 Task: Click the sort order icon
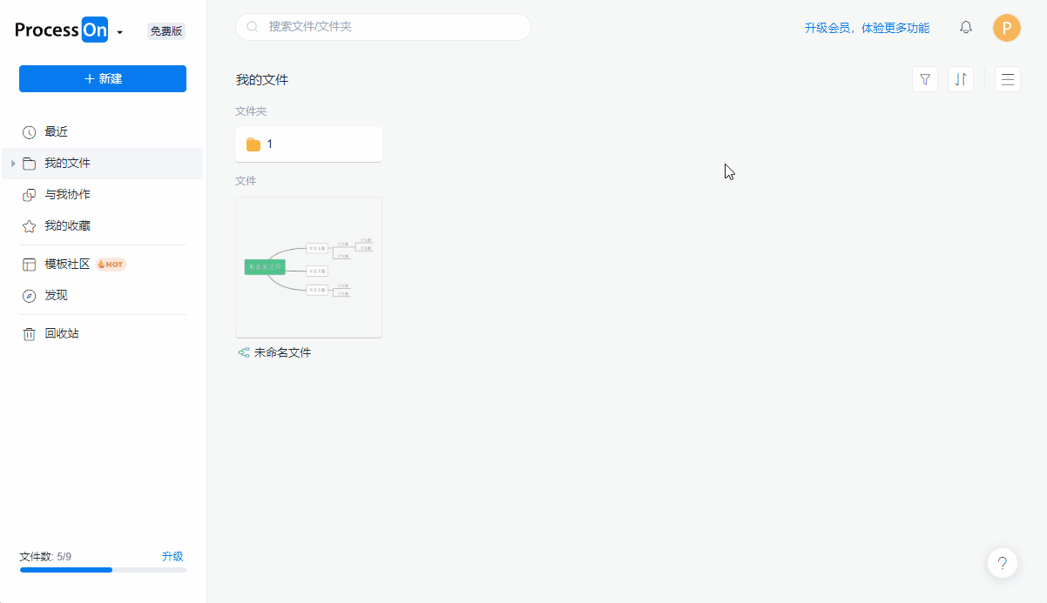coord(961,79)
